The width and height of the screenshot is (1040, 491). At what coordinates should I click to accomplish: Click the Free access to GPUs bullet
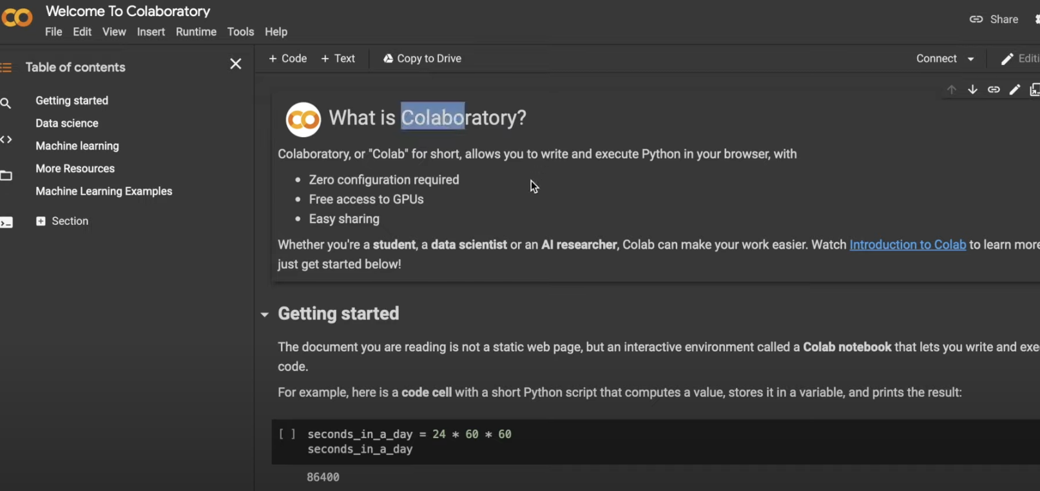click(366, 199)
